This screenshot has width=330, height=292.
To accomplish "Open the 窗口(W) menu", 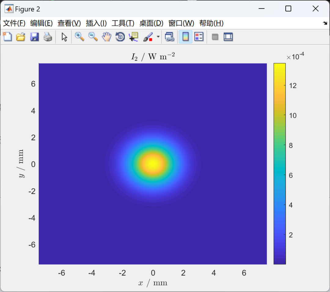I will [x=181, y=23].
